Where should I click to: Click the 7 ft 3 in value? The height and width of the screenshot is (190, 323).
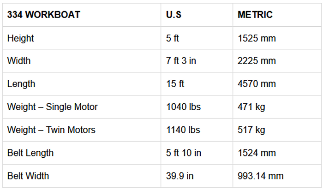pyautogui.click(x=181, y=61)
